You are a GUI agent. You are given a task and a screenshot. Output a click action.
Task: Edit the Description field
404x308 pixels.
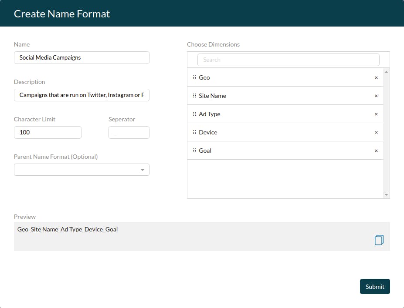tap(81, 95)
